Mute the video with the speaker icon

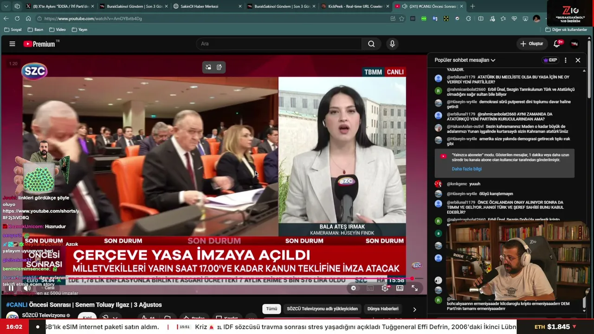(x=27, y=288)
